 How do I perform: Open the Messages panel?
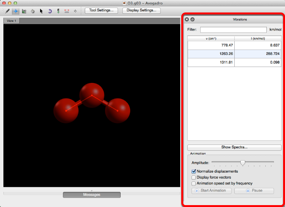coord(92,195)
